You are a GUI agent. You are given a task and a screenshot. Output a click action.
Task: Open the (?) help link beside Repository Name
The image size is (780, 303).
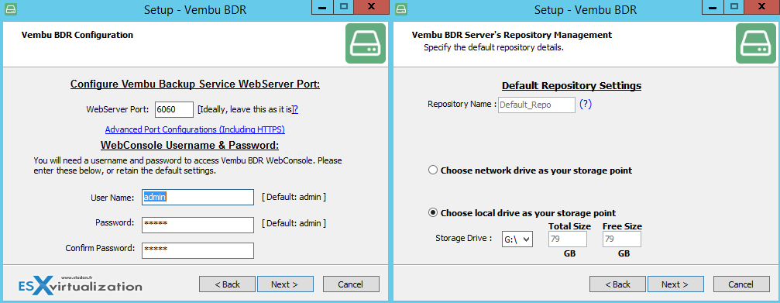[x=586, y=105]
